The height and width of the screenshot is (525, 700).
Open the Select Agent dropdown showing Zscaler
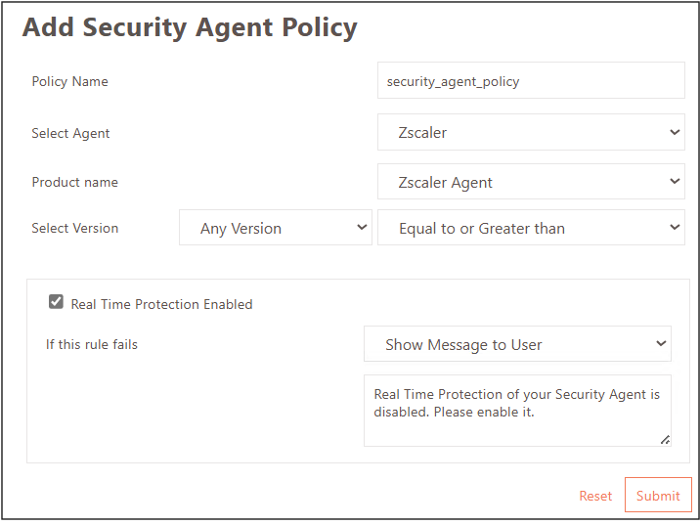pyautogui.click(x=530, y=132)
